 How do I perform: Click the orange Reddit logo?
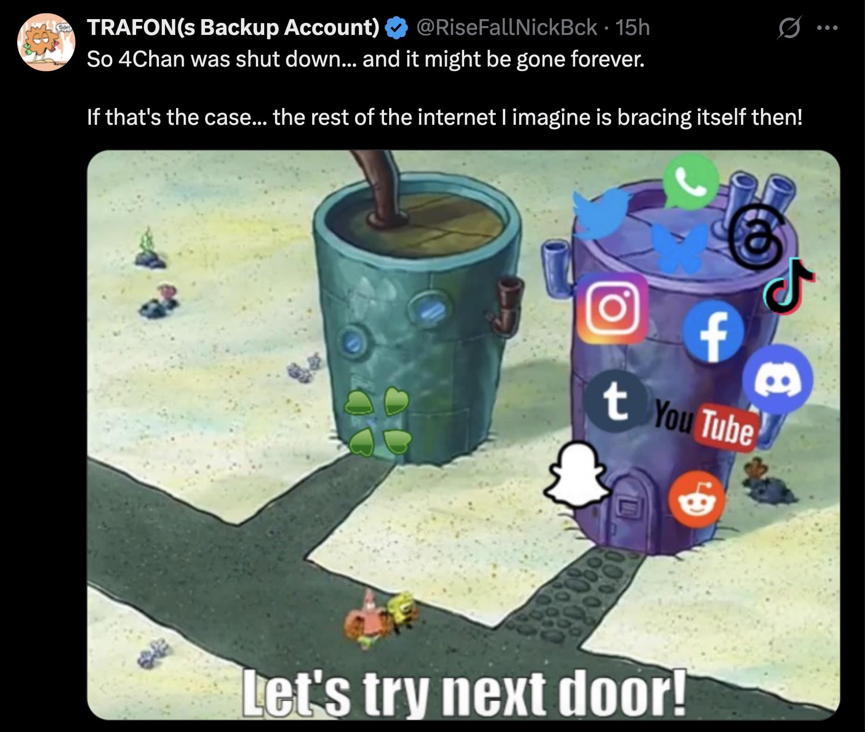[697, 499]
